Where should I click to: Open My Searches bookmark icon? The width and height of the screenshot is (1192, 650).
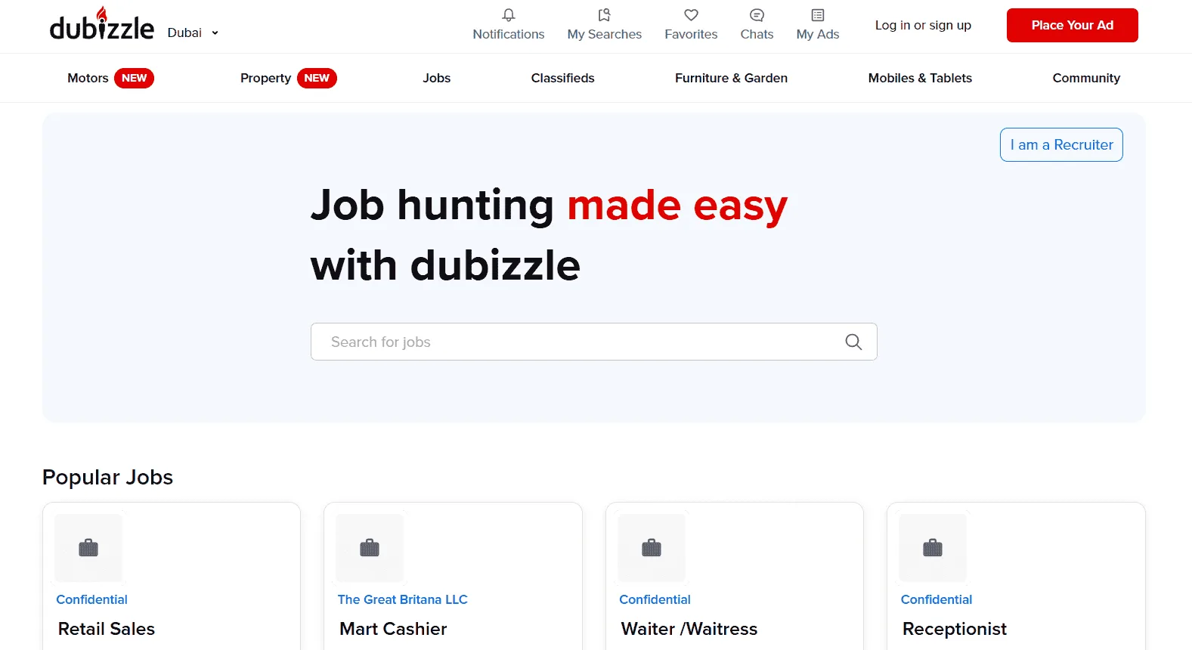click(604, 15)
